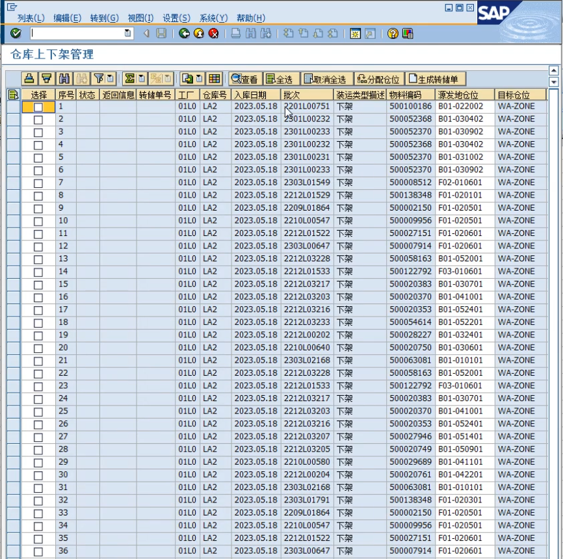
Task: Click the Customize Local Layout icon
Action: 408,33
